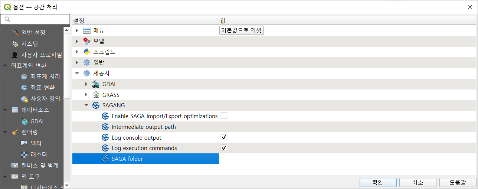Close the 옵션 dialog window
The height and width of the screenshot is (189, 478).
[x=469, y=7]
